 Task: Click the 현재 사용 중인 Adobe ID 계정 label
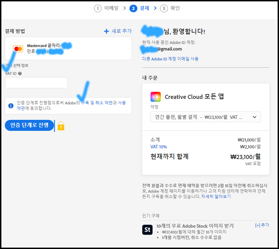pyautogui.click(x=169, y=43)
